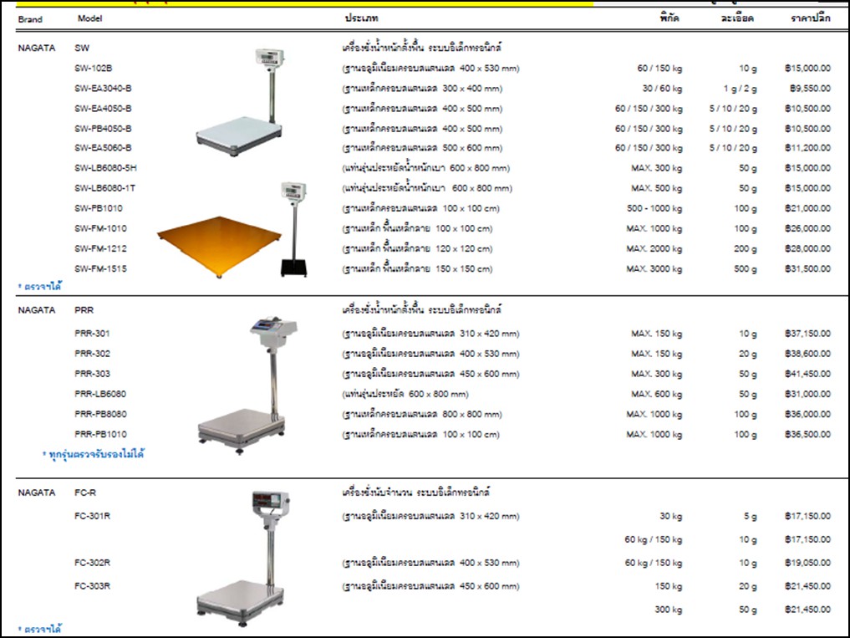Select the ราคาปลีก column header
The width and height of the screenshot is (850, 638).
(811, 18)
